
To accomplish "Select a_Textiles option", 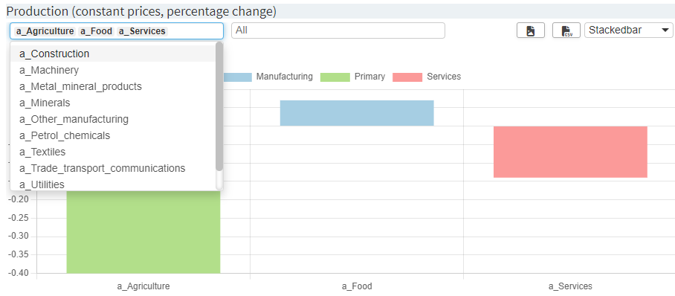I will click(x=113, y=152).
